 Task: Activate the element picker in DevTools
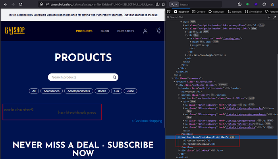tap(169, 12)
